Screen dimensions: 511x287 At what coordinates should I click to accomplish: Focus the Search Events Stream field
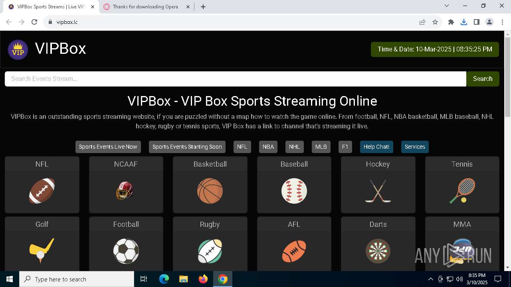pos(236,79)
